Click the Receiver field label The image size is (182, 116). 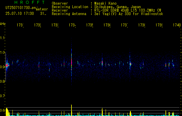point(60,10)
